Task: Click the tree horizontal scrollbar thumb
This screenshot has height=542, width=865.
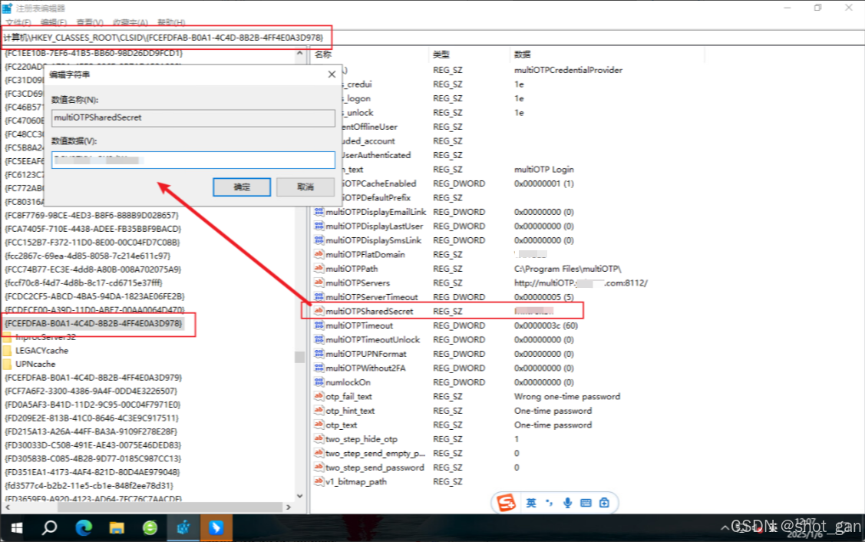Action: 170,507
